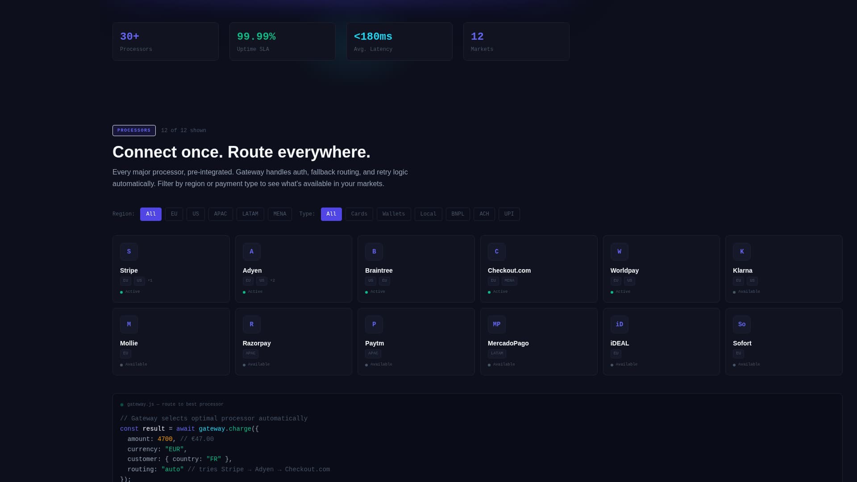Viewport: 857px width, 482px height.
Task: Filter by Cards payment type
Action: 359,214
